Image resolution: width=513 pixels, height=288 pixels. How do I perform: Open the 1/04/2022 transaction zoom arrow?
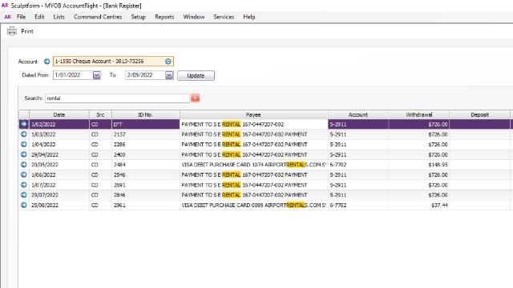[x=24, y=144]
